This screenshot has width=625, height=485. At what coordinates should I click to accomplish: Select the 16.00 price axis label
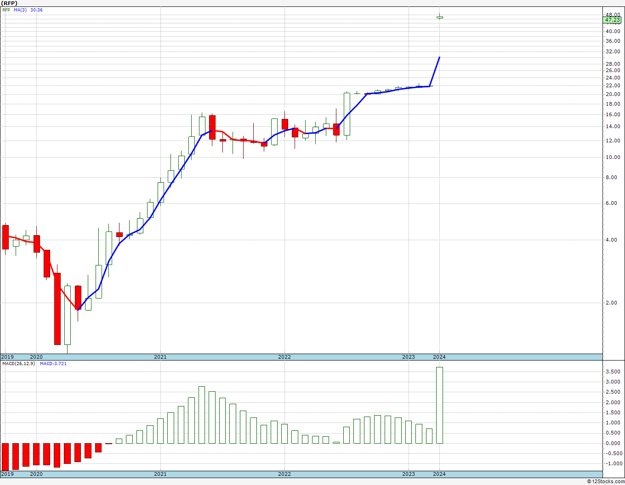coord(613,114)
